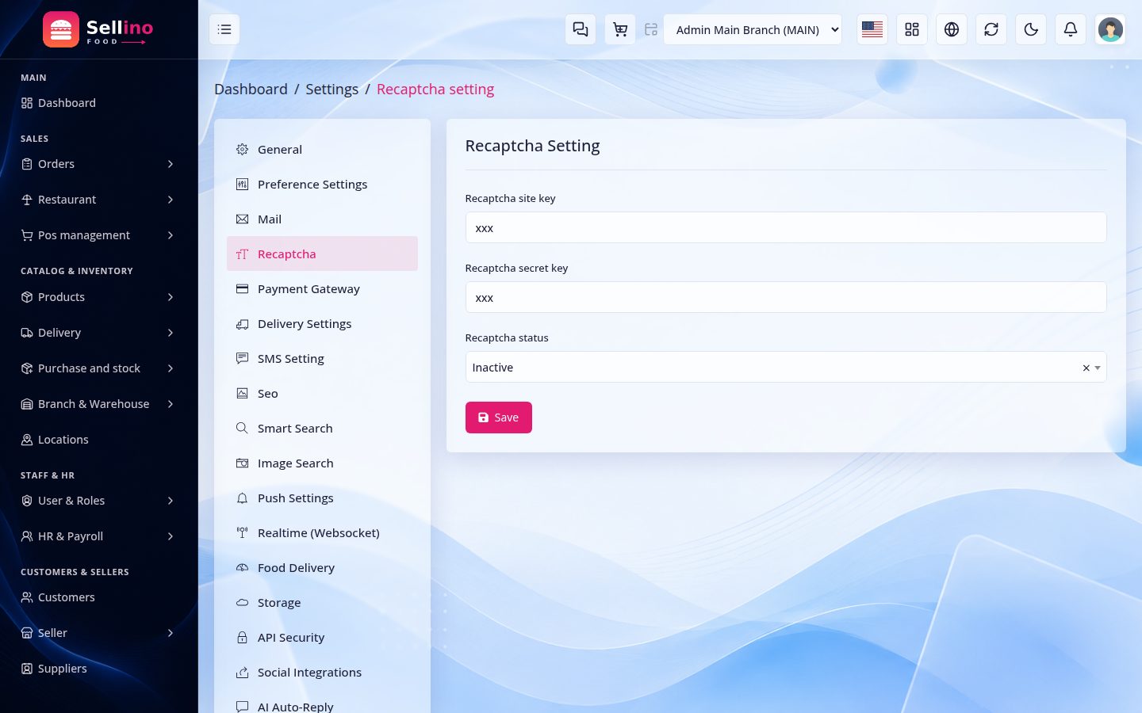Open Customers in the sidebar
The height and width of the screenshot is (713, 1142).
(98, 597)
